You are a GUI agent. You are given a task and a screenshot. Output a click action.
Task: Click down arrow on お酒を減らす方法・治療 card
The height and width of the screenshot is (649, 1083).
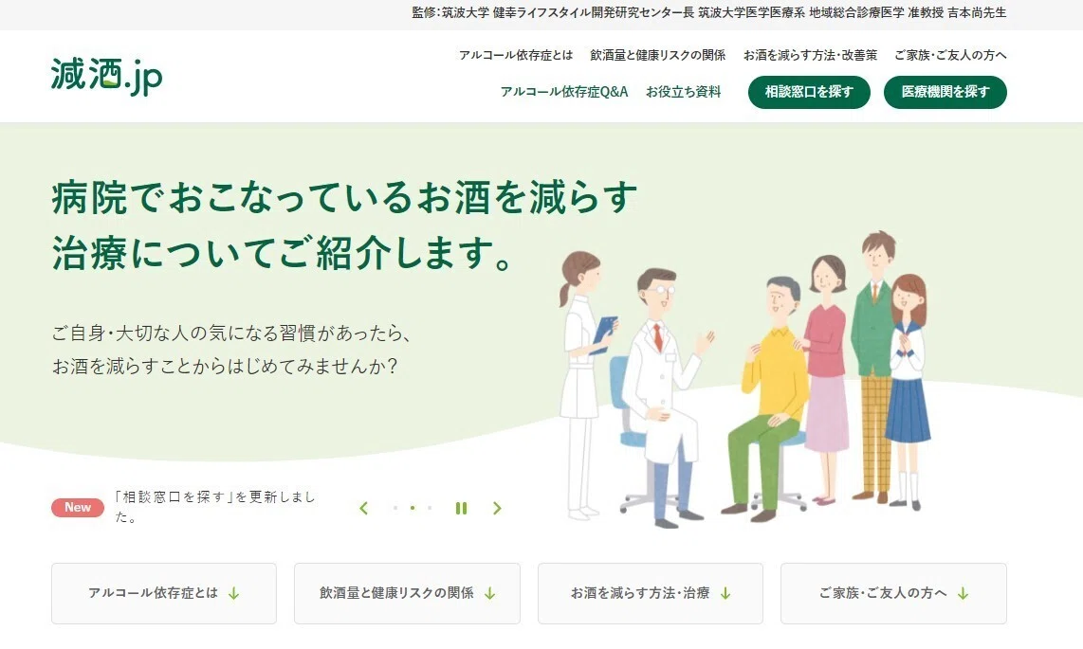[725, 593]
